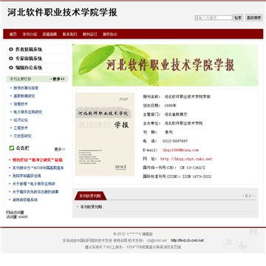The height and width of the screenshot is (266, 266).
Task: Open the 本刊收录刊期 list entry
Action: pyautogui.click(x=91, y=207)
